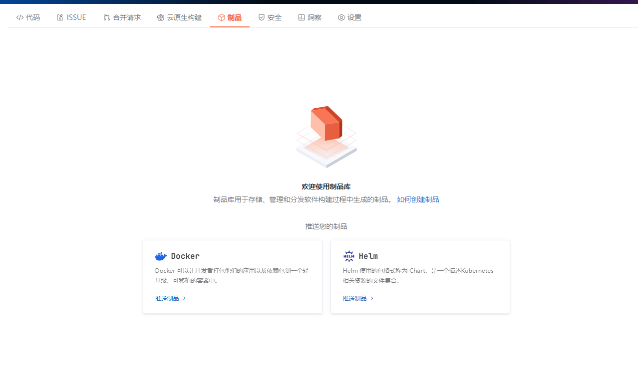Screen dimensions: 638x377
Task: Click the chevron arrow in the Helm card
Action: (372, 298)
